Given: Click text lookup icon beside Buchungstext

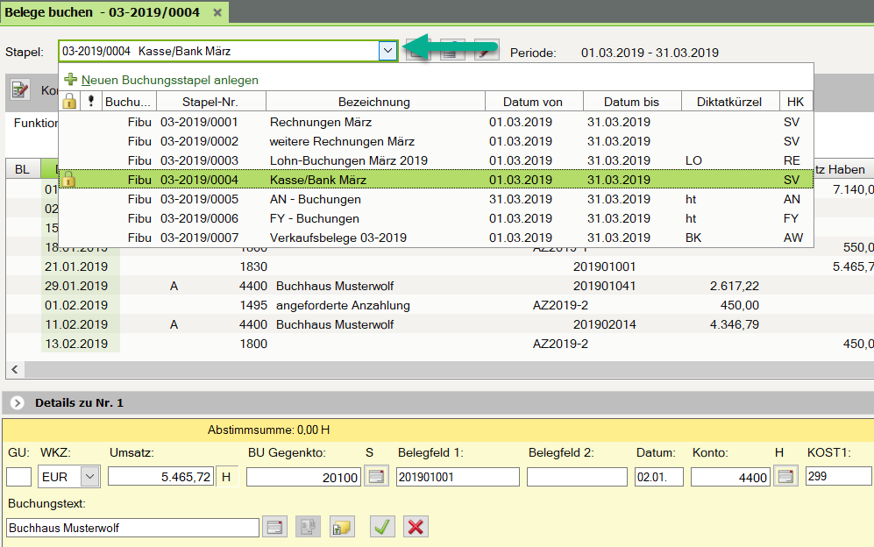Looking at the screenshot, I should (x=274, y=528).
